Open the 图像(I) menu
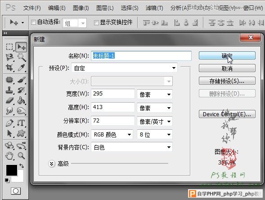This screenshot has height=200, width=265. tap(81, 8)
